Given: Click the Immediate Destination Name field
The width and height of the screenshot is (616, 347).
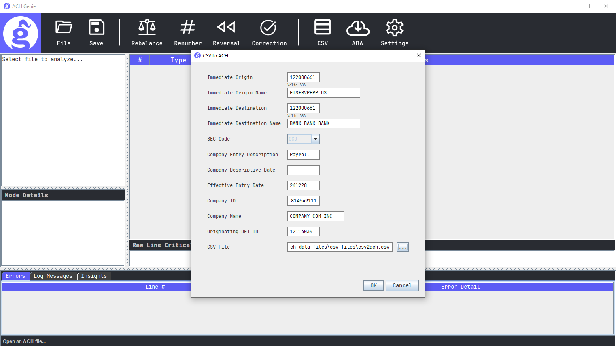Looking at the screenshot, I should [324, 123].
